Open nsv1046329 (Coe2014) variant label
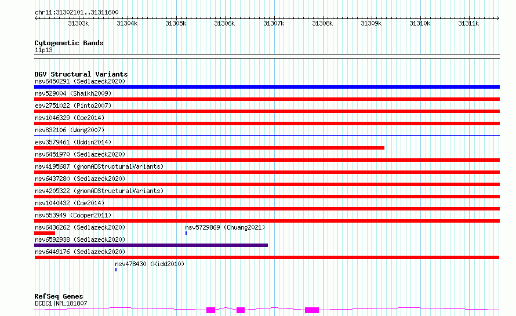The height and width of the screenshot is (316, 516). [x=70, y=118]
